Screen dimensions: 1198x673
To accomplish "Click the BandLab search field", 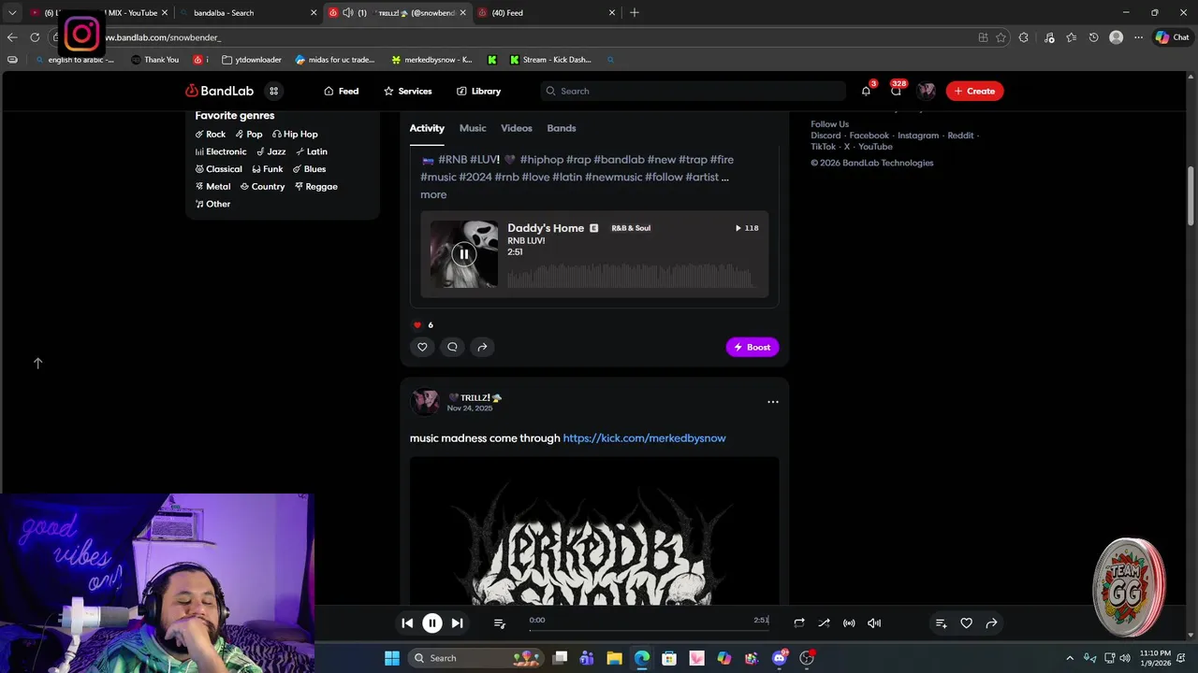I will 694,91.
